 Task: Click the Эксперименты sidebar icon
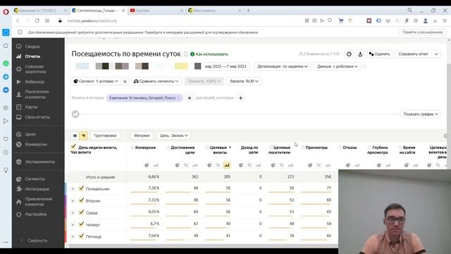coord(19,162)
